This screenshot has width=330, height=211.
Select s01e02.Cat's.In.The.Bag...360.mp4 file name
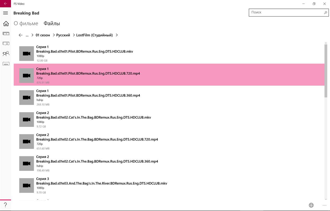point(97,161)
